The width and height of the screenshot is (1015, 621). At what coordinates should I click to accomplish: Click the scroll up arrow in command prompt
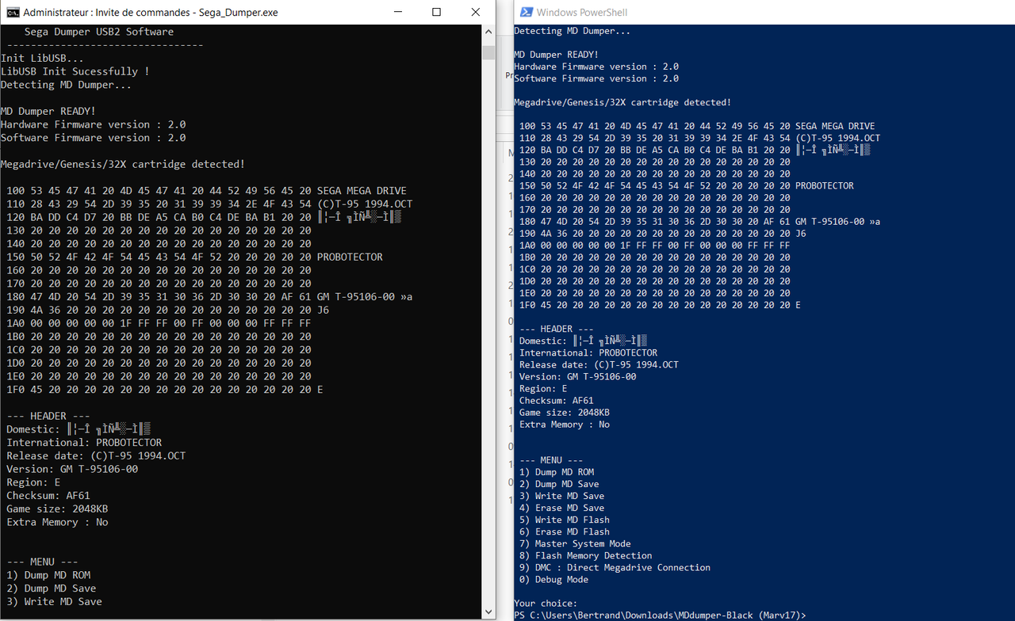point(488,31)
